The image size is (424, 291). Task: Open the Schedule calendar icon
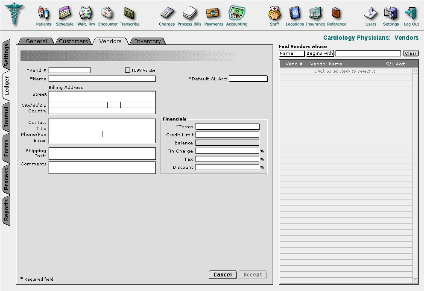tap(65, 13)
